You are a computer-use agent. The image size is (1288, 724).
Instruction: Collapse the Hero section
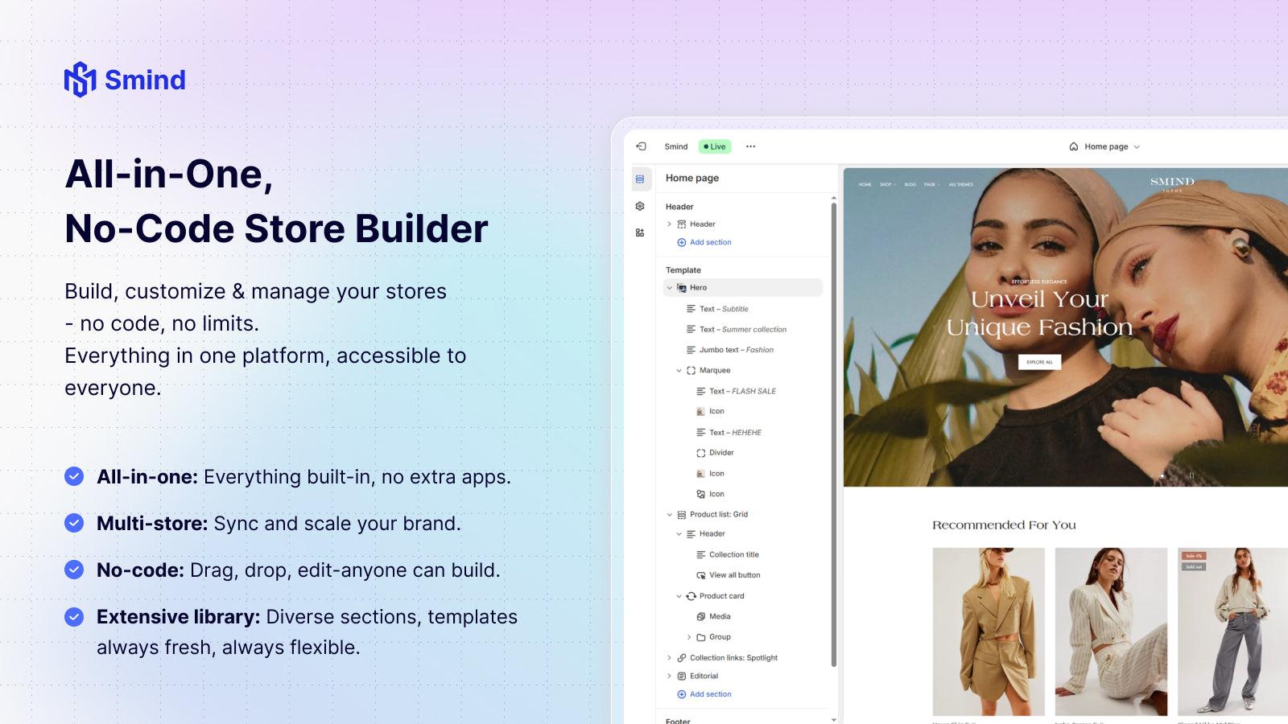pos(670,287)
